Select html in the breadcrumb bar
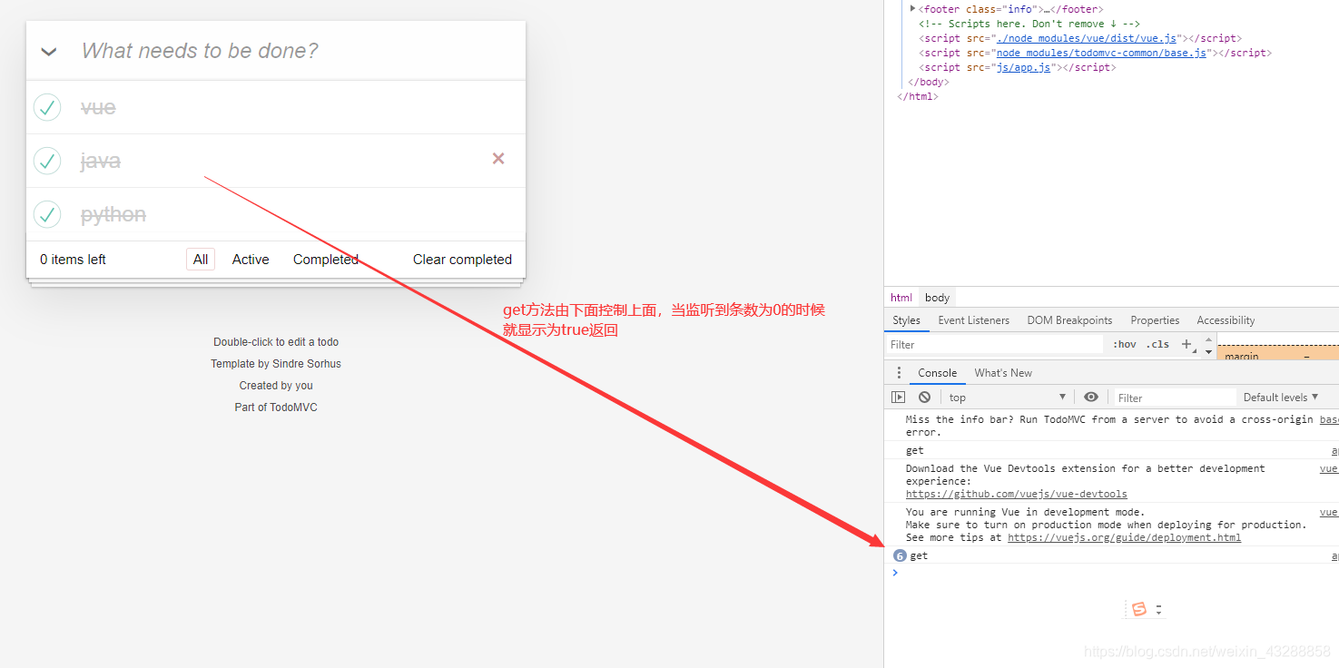The width and height of the screenshot is (1339, 668). (901, 298)
